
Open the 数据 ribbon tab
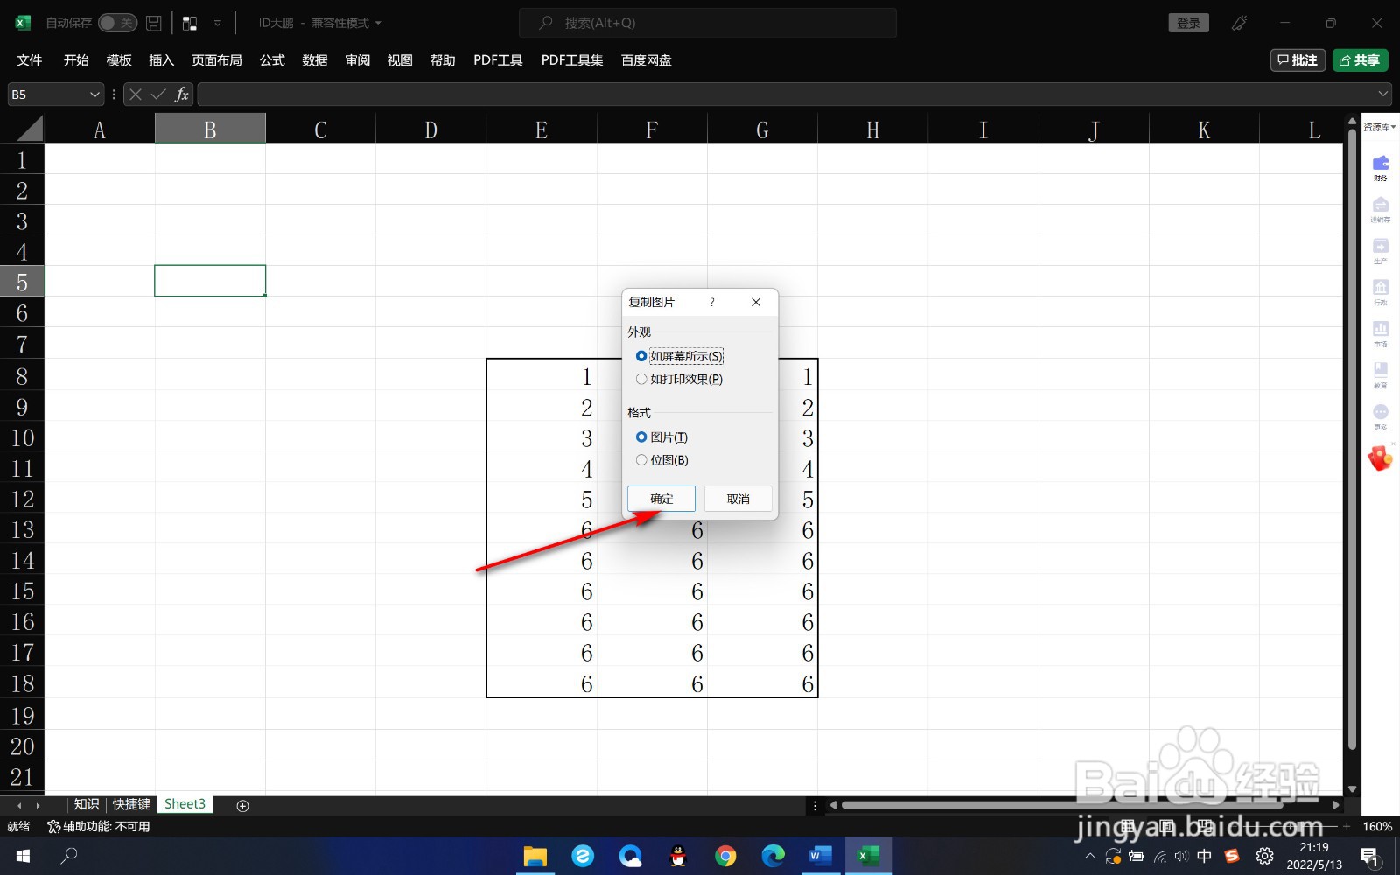click(315, 60)
